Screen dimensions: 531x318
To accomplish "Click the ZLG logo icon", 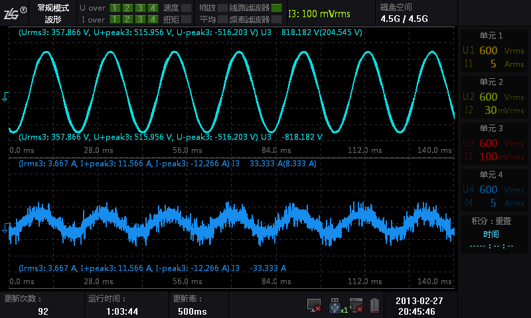I will coord(15,13).
